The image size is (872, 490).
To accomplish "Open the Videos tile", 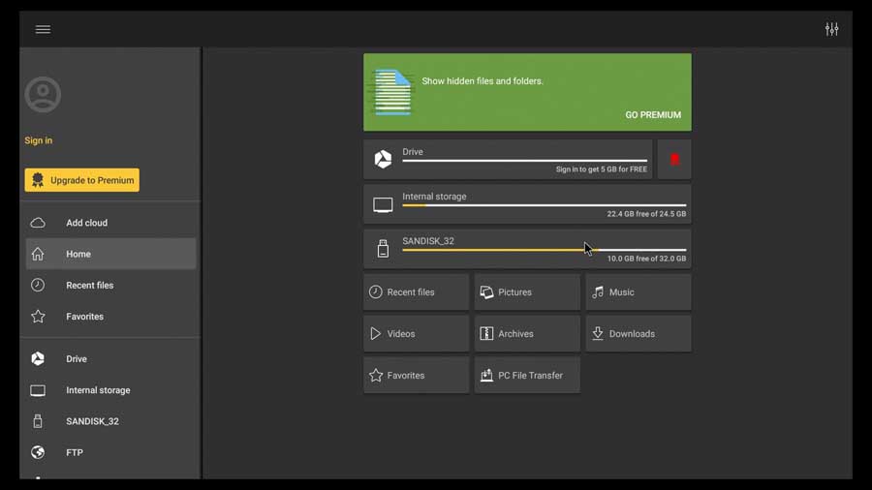I will 416,334.
